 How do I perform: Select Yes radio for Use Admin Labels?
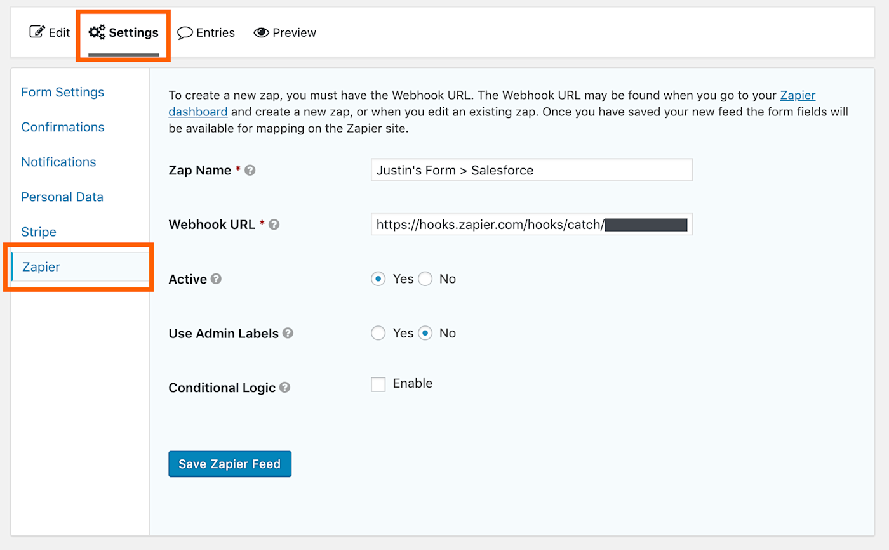(378, 333)
